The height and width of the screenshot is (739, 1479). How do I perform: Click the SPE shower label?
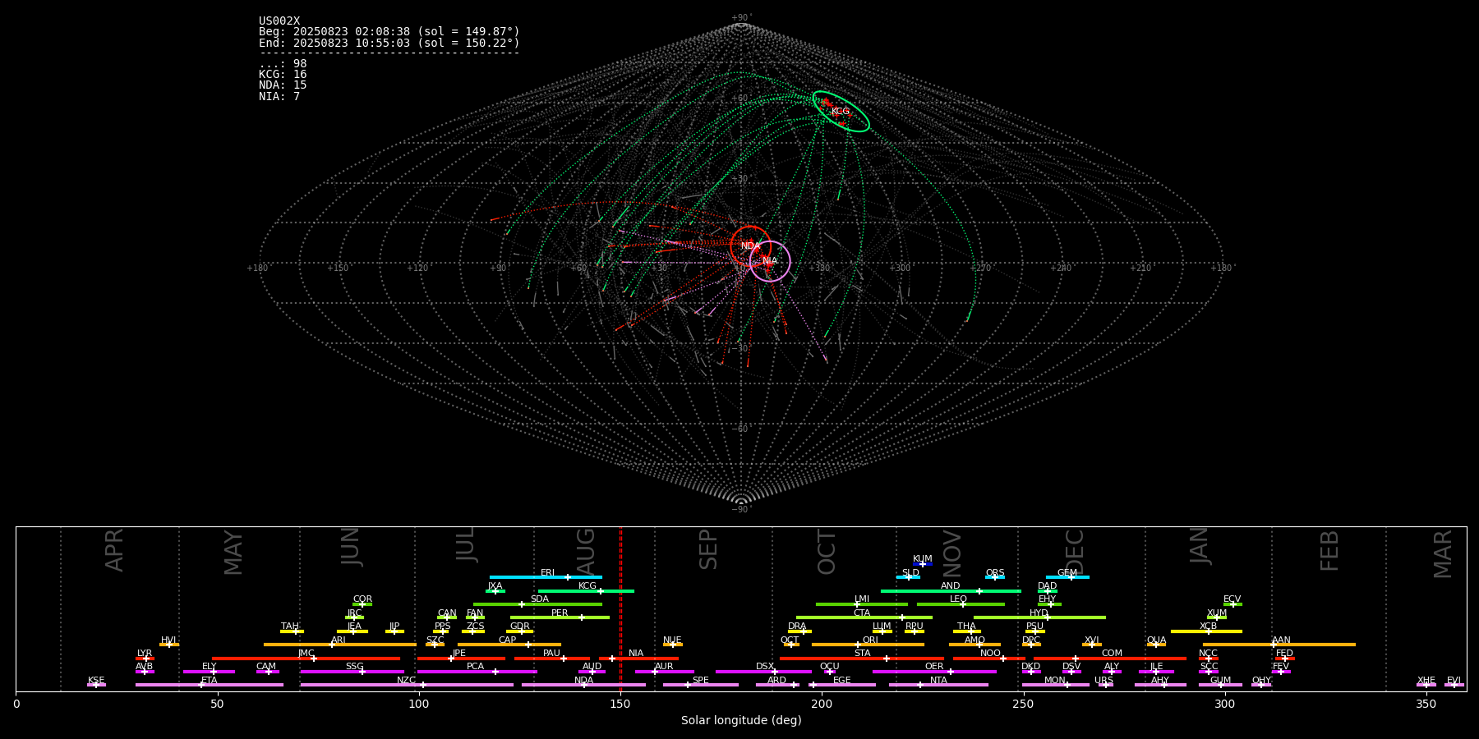point(700,681)
